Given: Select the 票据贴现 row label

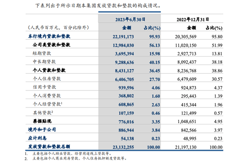Looking at the screenshot, I should [42, 121].
